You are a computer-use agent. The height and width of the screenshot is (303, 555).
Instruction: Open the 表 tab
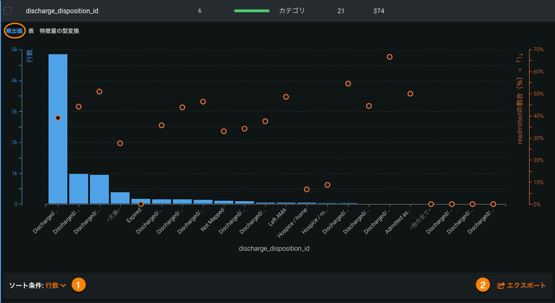point(31,31)
